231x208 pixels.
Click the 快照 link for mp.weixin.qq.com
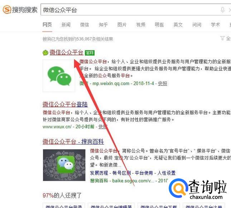coord(163,84)
